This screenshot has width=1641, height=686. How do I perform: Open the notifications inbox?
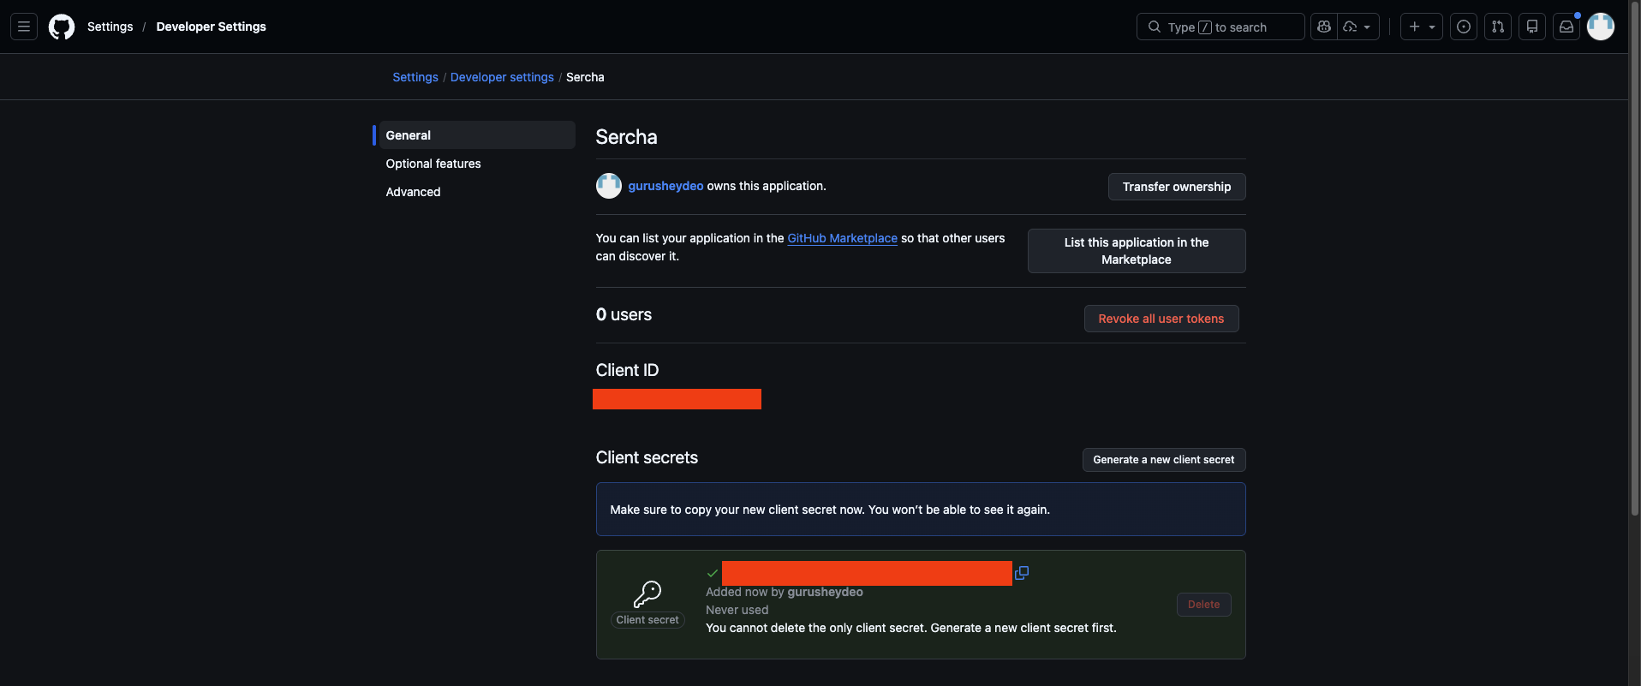(1566, 27)
